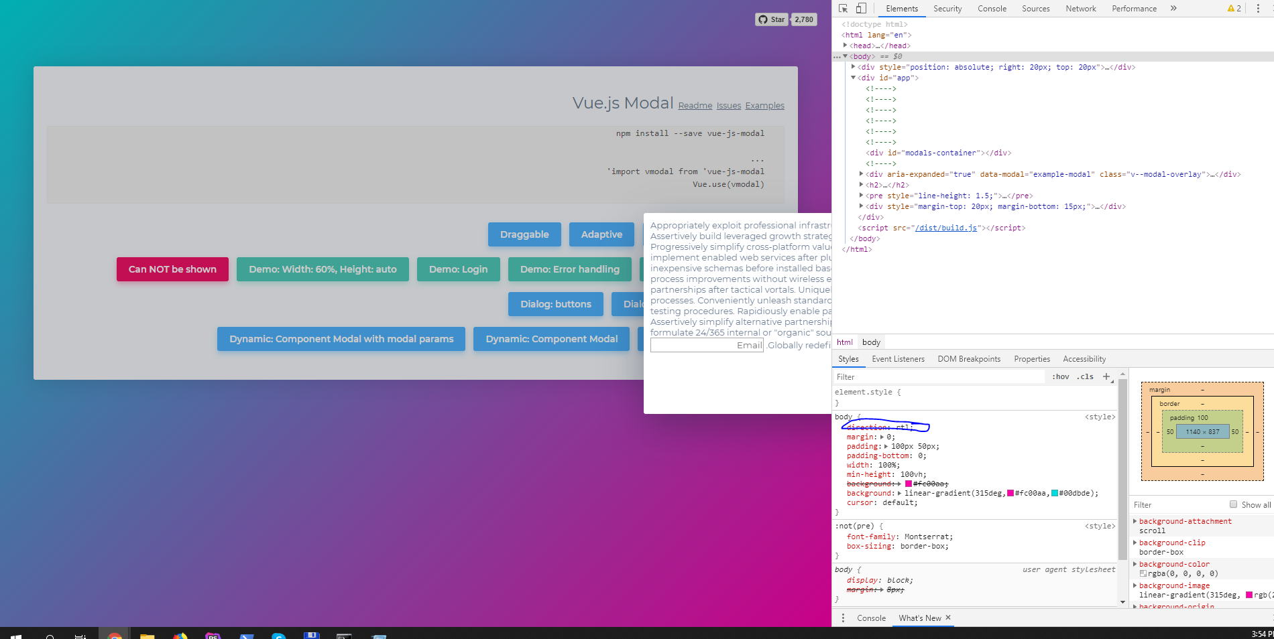The image size is (1274, 639).
Task: Open the Network tab
Action: (x=1081, y=9)
